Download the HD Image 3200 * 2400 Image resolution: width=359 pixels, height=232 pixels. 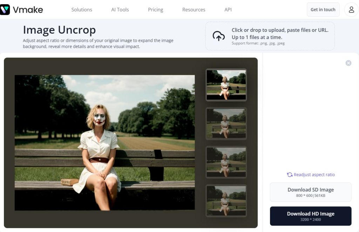[311, 216]
